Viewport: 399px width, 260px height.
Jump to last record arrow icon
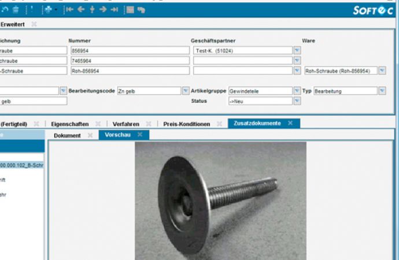point(114,10)
